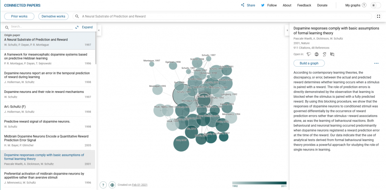The width and height of the screenshot is (386, 190).
Task: Open paper in Semantic Scholar icon
Action: pos(309,54)
